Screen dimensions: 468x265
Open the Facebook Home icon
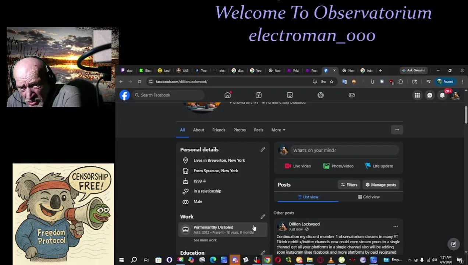(228, 95)
